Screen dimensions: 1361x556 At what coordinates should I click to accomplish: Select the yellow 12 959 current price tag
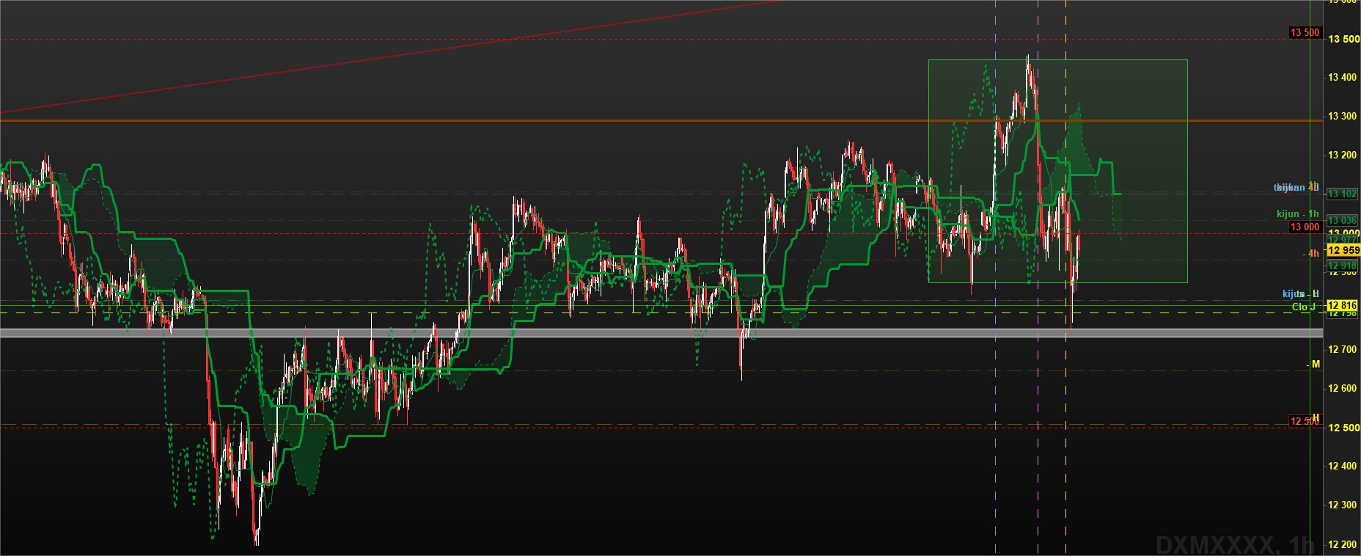click(x=1343, y=250)
